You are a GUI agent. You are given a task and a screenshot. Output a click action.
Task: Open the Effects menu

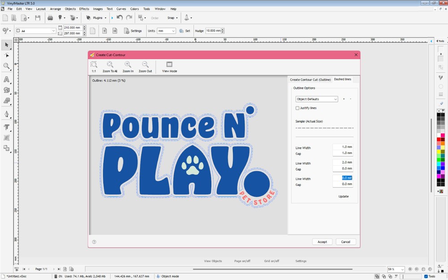pos(84,9)
